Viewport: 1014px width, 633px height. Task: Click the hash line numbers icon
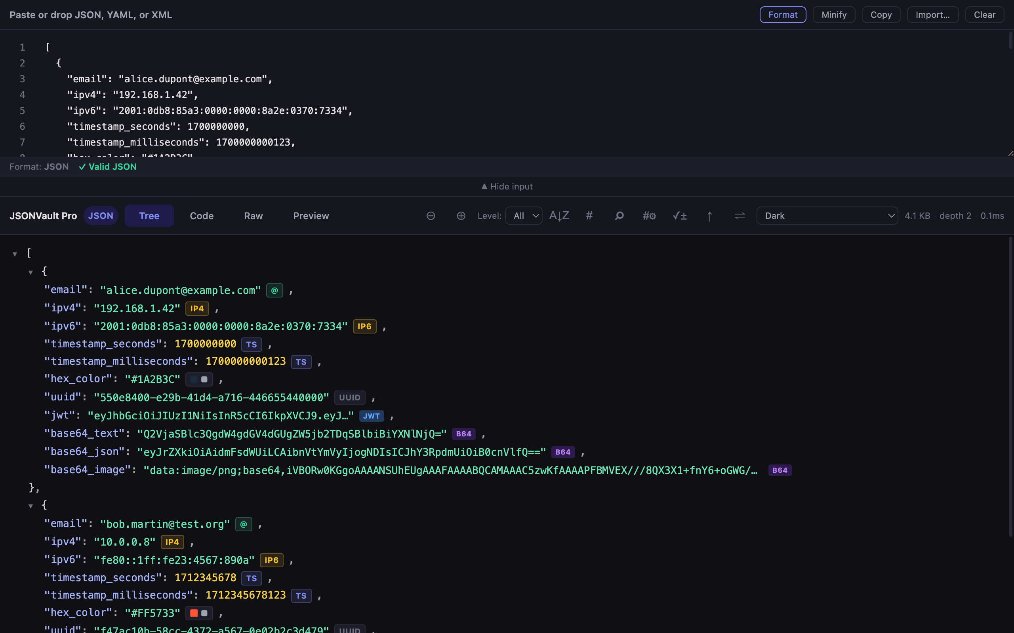[x=589, y=216]
